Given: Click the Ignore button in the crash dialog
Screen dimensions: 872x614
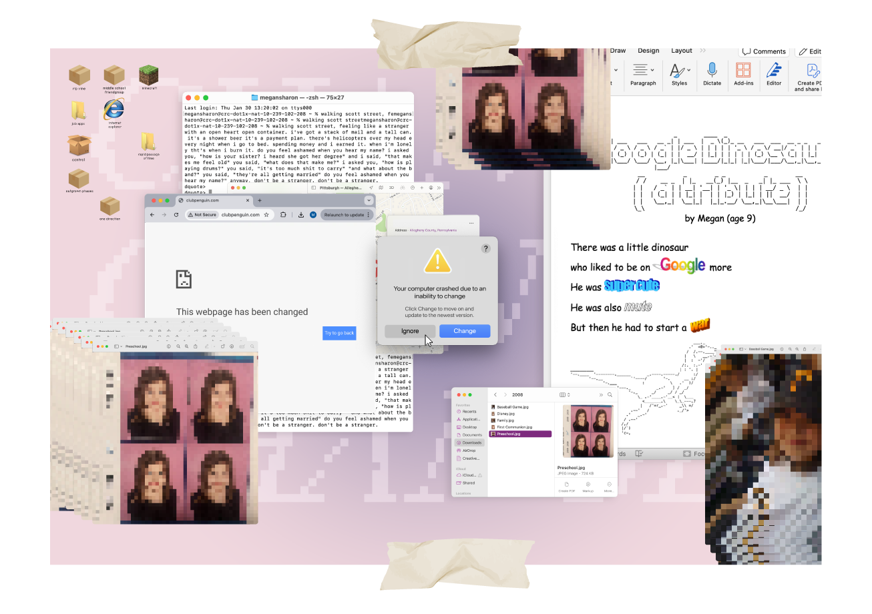Looking at the screenshot, I should click(410, 331).
